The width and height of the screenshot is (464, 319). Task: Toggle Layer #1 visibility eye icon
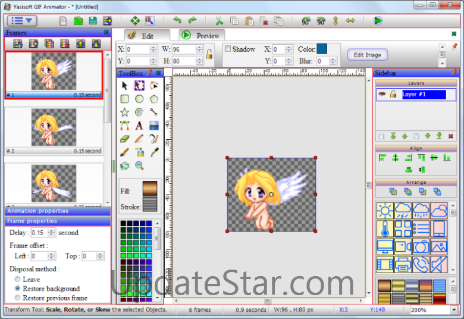coord(382,94)
